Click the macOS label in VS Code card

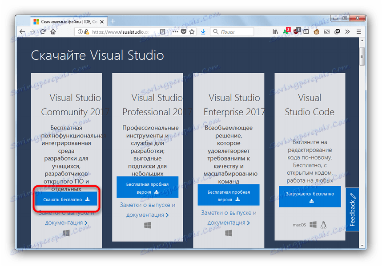299,225
